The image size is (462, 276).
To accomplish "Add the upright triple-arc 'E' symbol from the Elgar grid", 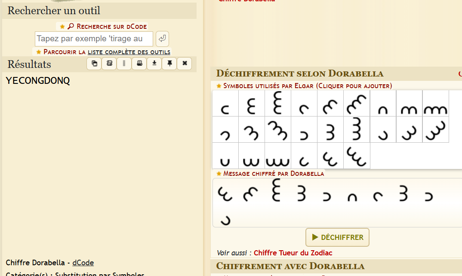I will click(278, 103).
